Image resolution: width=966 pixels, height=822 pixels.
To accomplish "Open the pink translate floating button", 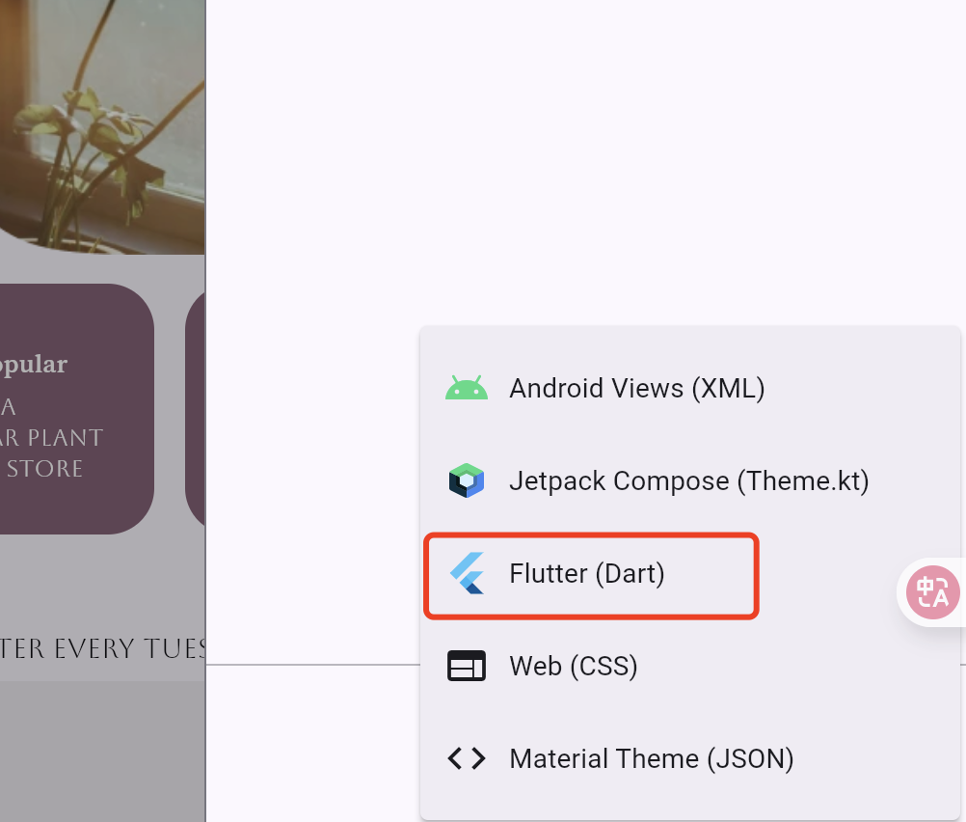I will point(932,592).
